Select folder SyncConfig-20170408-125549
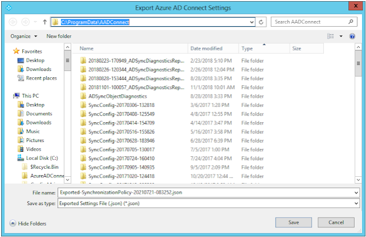The height and width of the screenshot is (237, 366). point(121,114)
